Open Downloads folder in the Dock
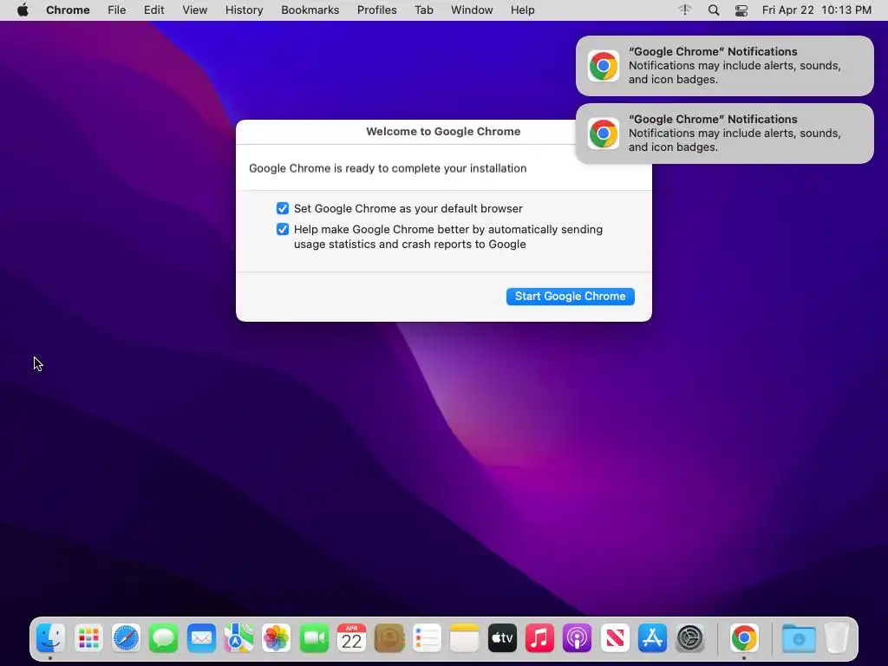The width and height of the screenshot is (888, 666). pos(799,638)
